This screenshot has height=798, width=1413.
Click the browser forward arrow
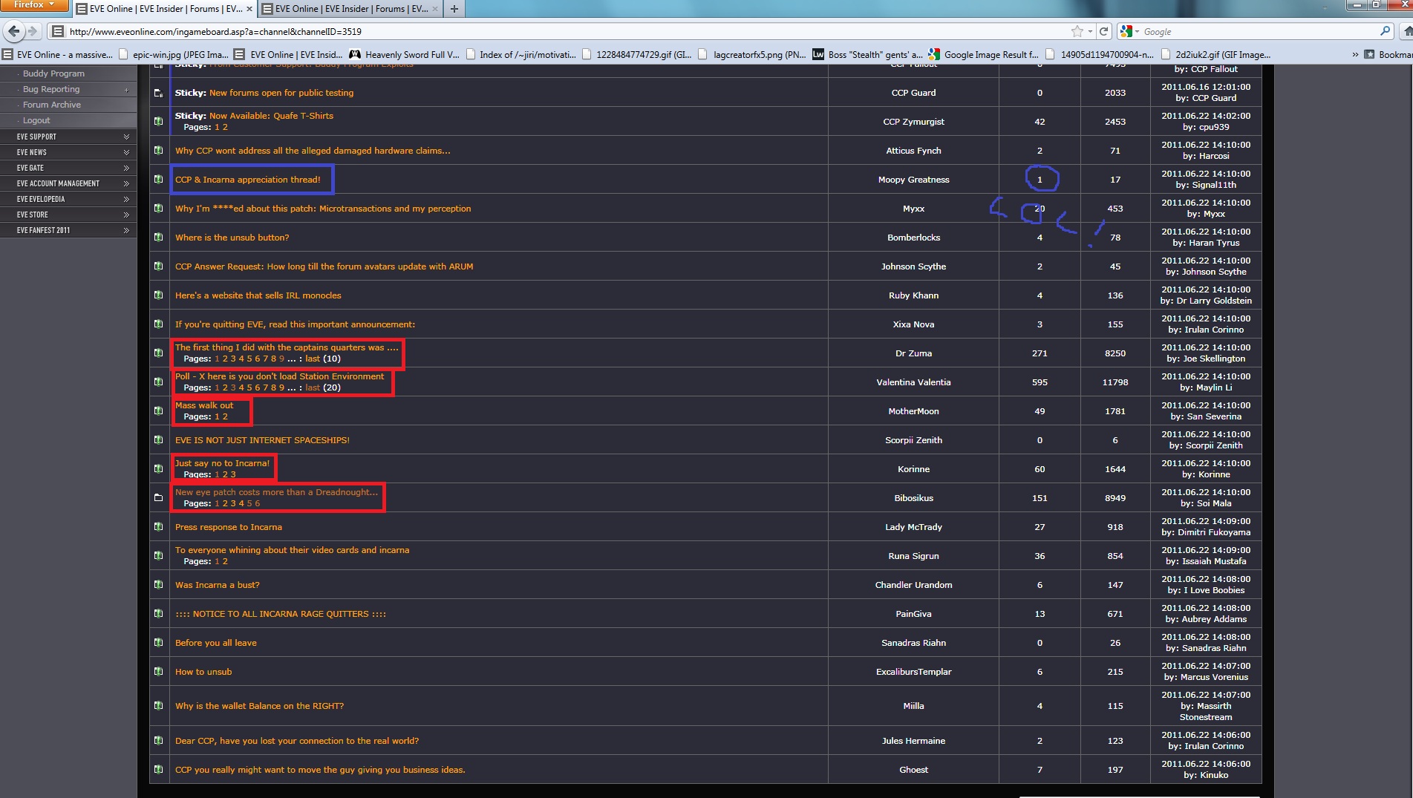pos(33,31)
